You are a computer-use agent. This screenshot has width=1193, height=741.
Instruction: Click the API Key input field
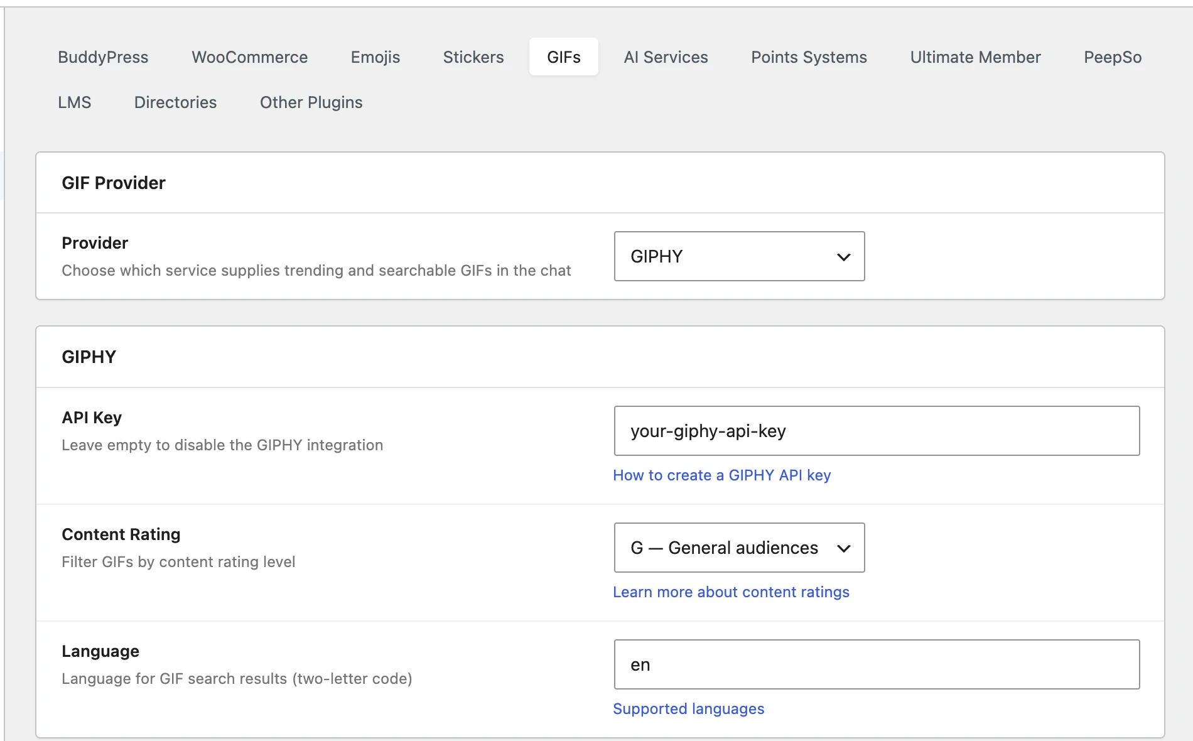877,431
